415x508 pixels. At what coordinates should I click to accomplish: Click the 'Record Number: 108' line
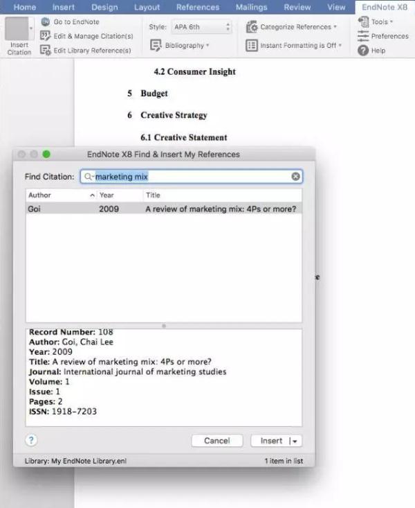[x=71, y=332]
